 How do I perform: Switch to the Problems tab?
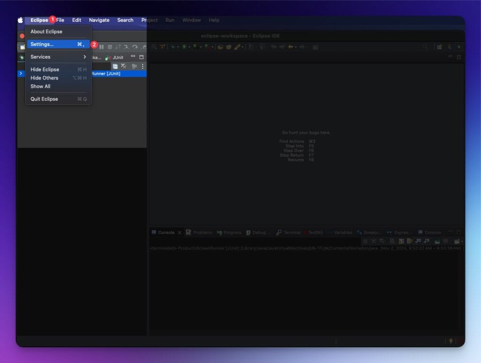click(x=199, y=232)
